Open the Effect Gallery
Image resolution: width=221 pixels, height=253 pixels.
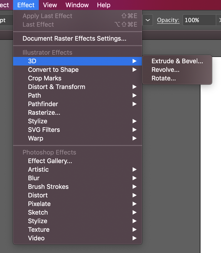[50, 161]
